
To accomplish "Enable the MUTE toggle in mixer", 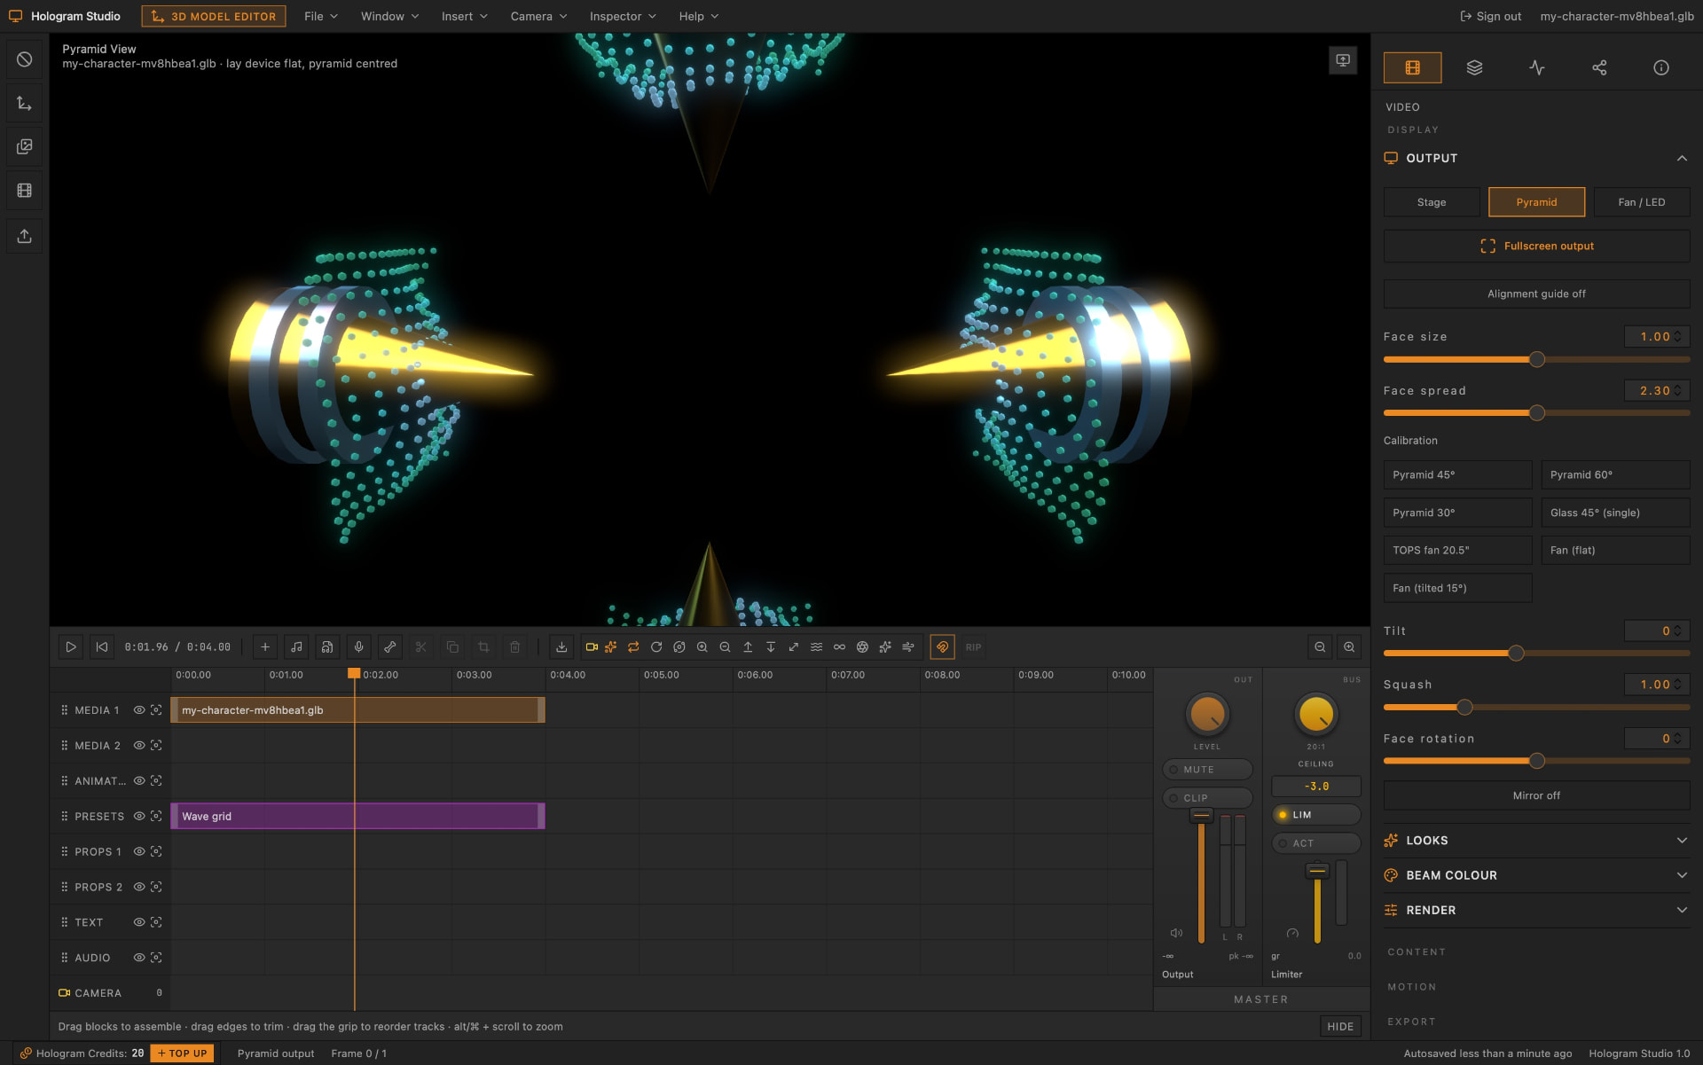I will [x=1207, y=770].
